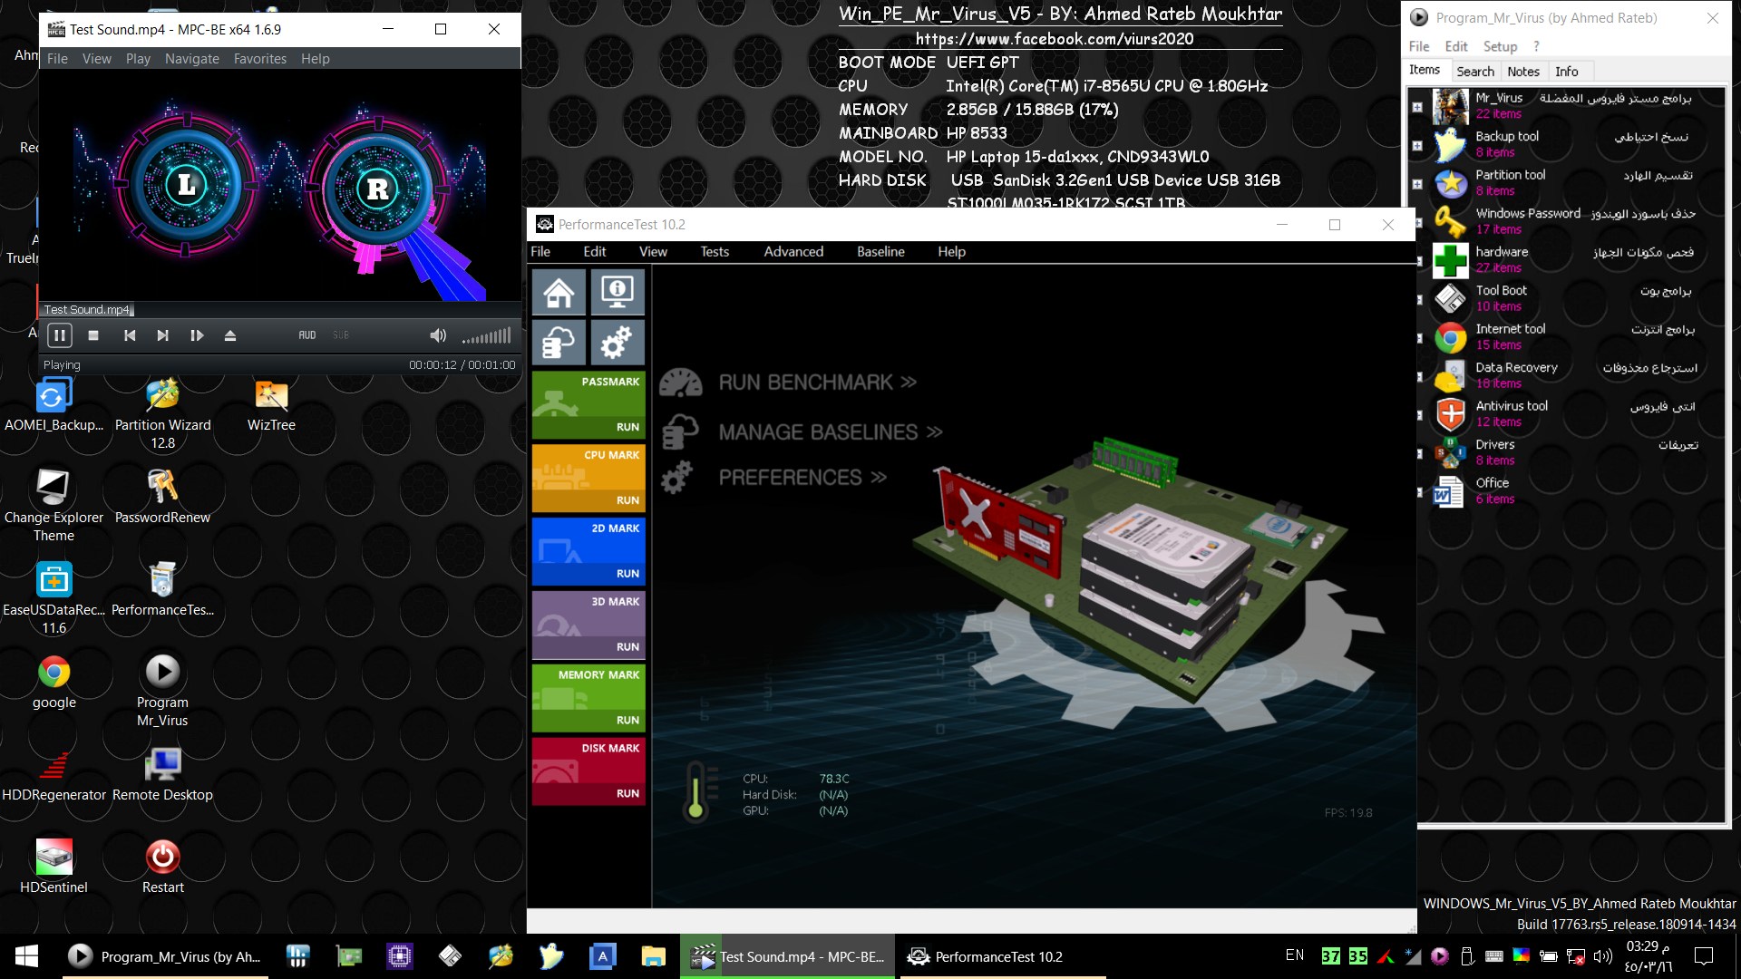Open Remote Desktop shortcut on desktop
The image size is (1741, 979).
pos(162,775)
